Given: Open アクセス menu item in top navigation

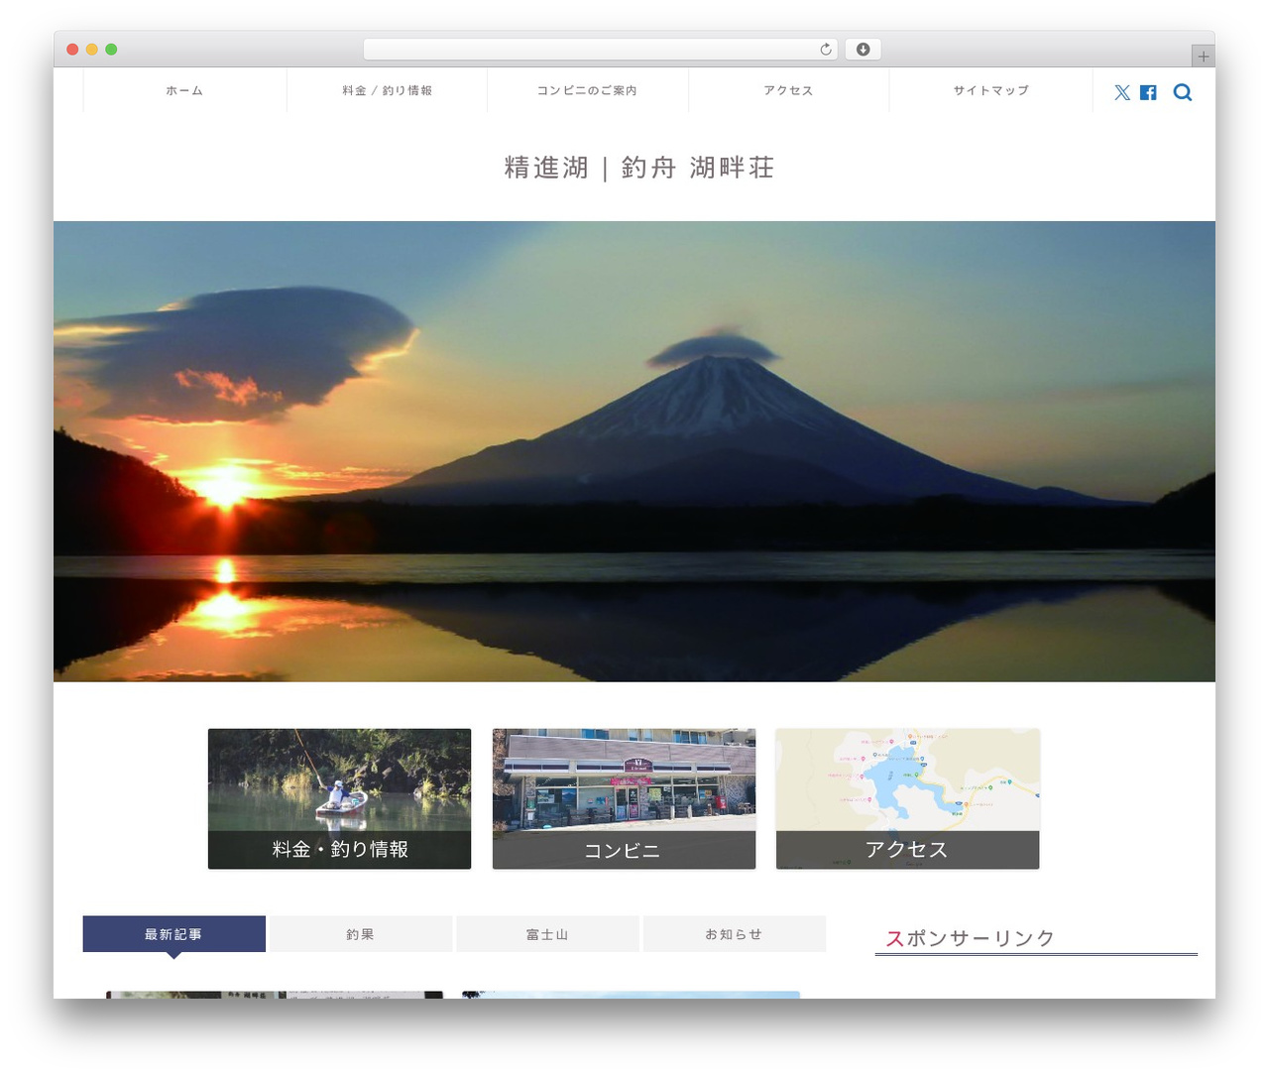Looking at the screenshot, I should 789,90.
